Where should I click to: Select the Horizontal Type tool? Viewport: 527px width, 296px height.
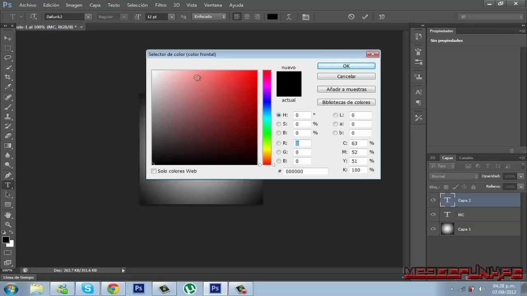pos(8,185)
